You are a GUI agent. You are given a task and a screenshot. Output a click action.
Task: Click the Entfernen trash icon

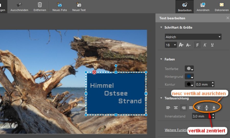coord(40,5)
